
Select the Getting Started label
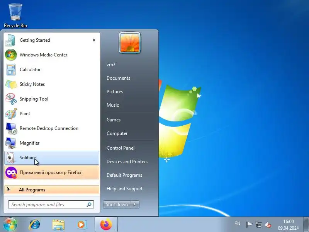35,40
